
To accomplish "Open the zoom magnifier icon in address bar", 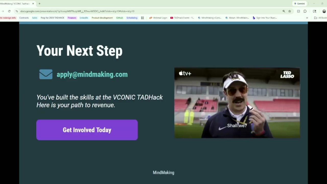I will 284,11.
